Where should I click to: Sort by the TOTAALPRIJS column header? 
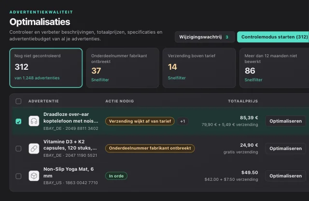243,101
